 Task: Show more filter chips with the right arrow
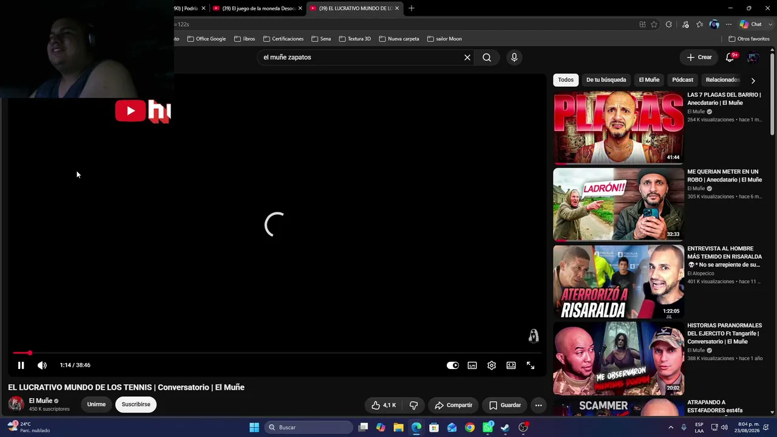[x=753, y=80]
